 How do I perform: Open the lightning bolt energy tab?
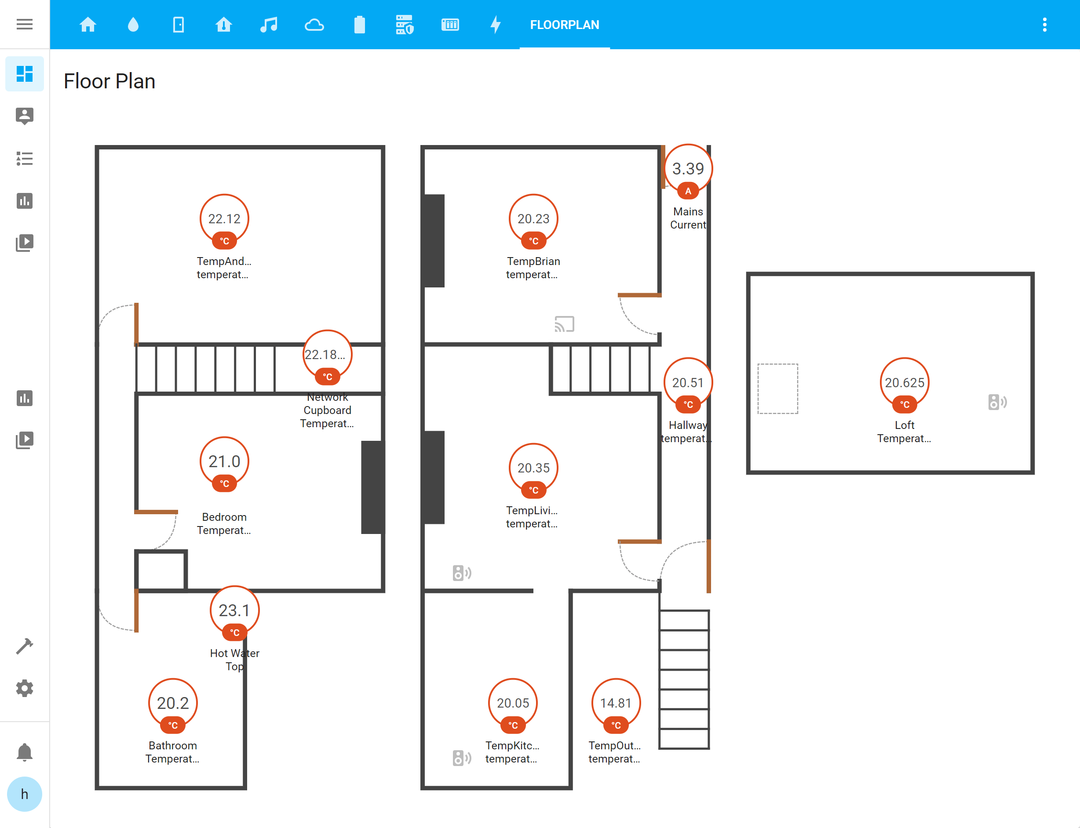click(x=496, y=24)
